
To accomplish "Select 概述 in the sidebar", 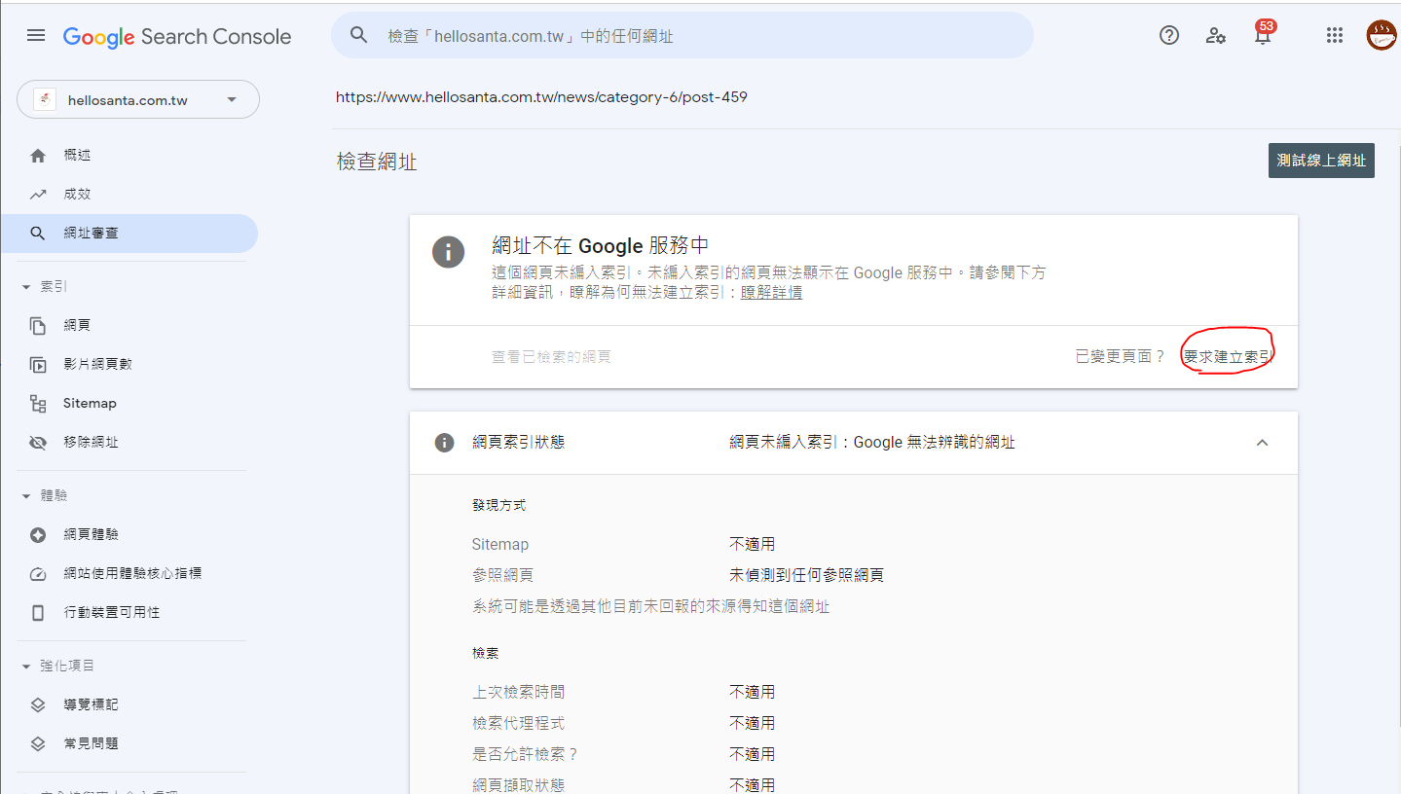I will [77, 156].
